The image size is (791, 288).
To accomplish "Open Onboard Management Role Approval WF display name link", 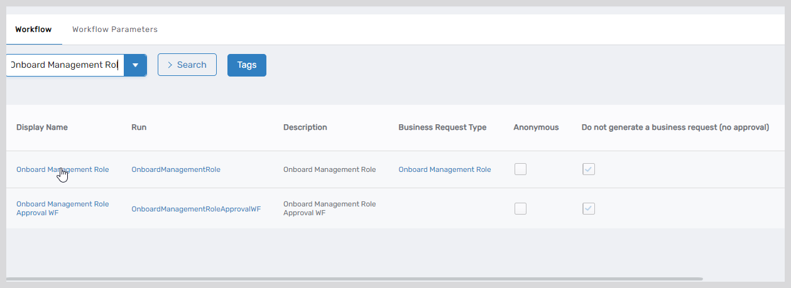I will point(63,208).
